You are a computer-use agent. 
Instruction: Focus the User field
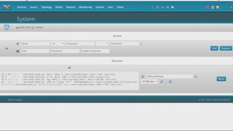click(35, 51)
